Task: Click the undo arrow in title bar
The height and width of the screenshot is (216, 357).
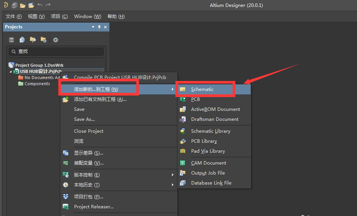Action: coord(40,5)
